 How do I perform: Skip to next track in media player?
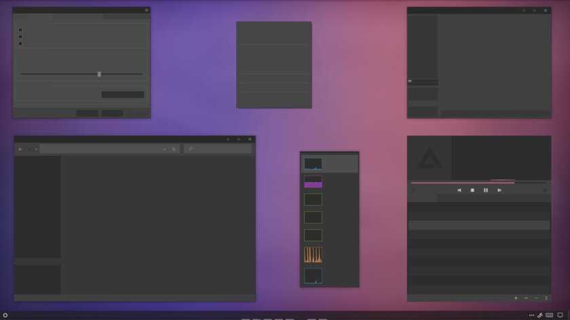499,190
